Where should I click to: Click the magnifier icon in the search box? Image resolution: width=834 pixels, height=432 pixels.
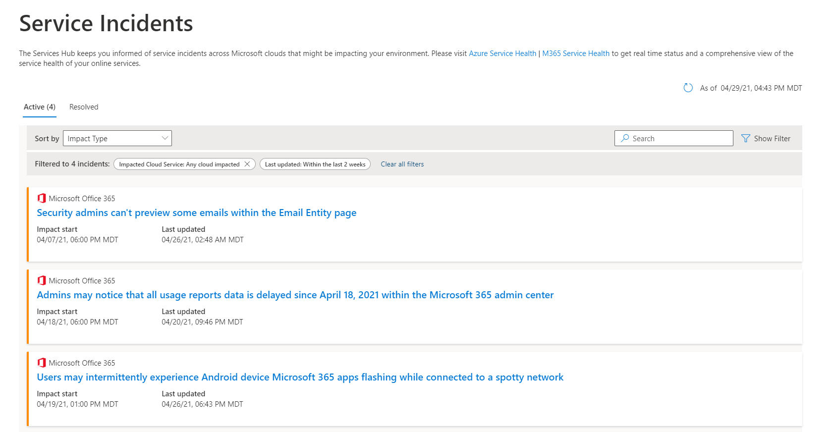pyautogui.click(x=625, y=138)
